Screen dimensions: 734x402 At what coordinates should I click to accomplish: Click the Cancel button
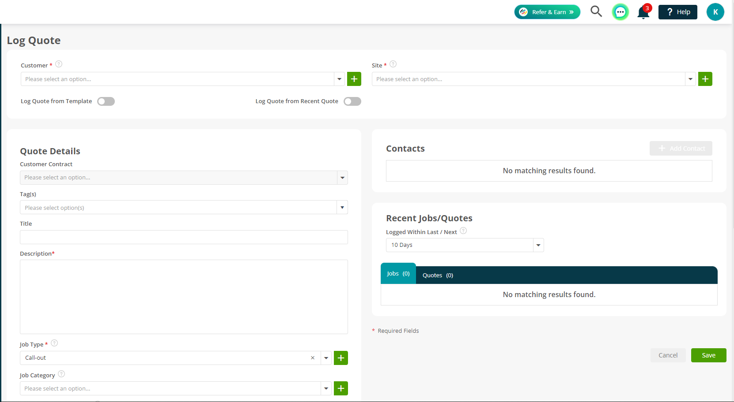click(668, 355)
